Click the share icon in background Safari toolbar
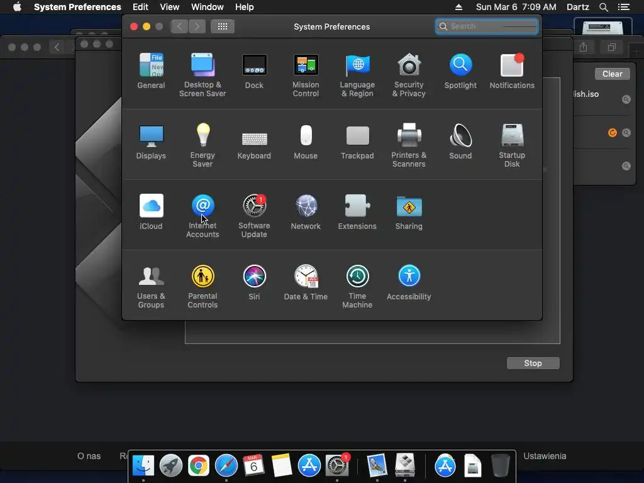Image resolution: width=644 pixels, height=483 pixels. [x=583, y=47]
